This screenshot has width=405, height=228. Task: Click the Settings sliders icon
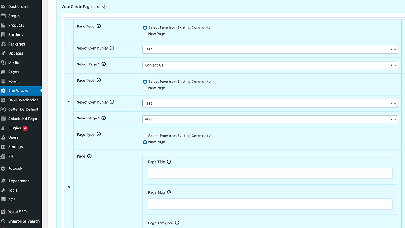pyautogui.click(x=3, y=147)
